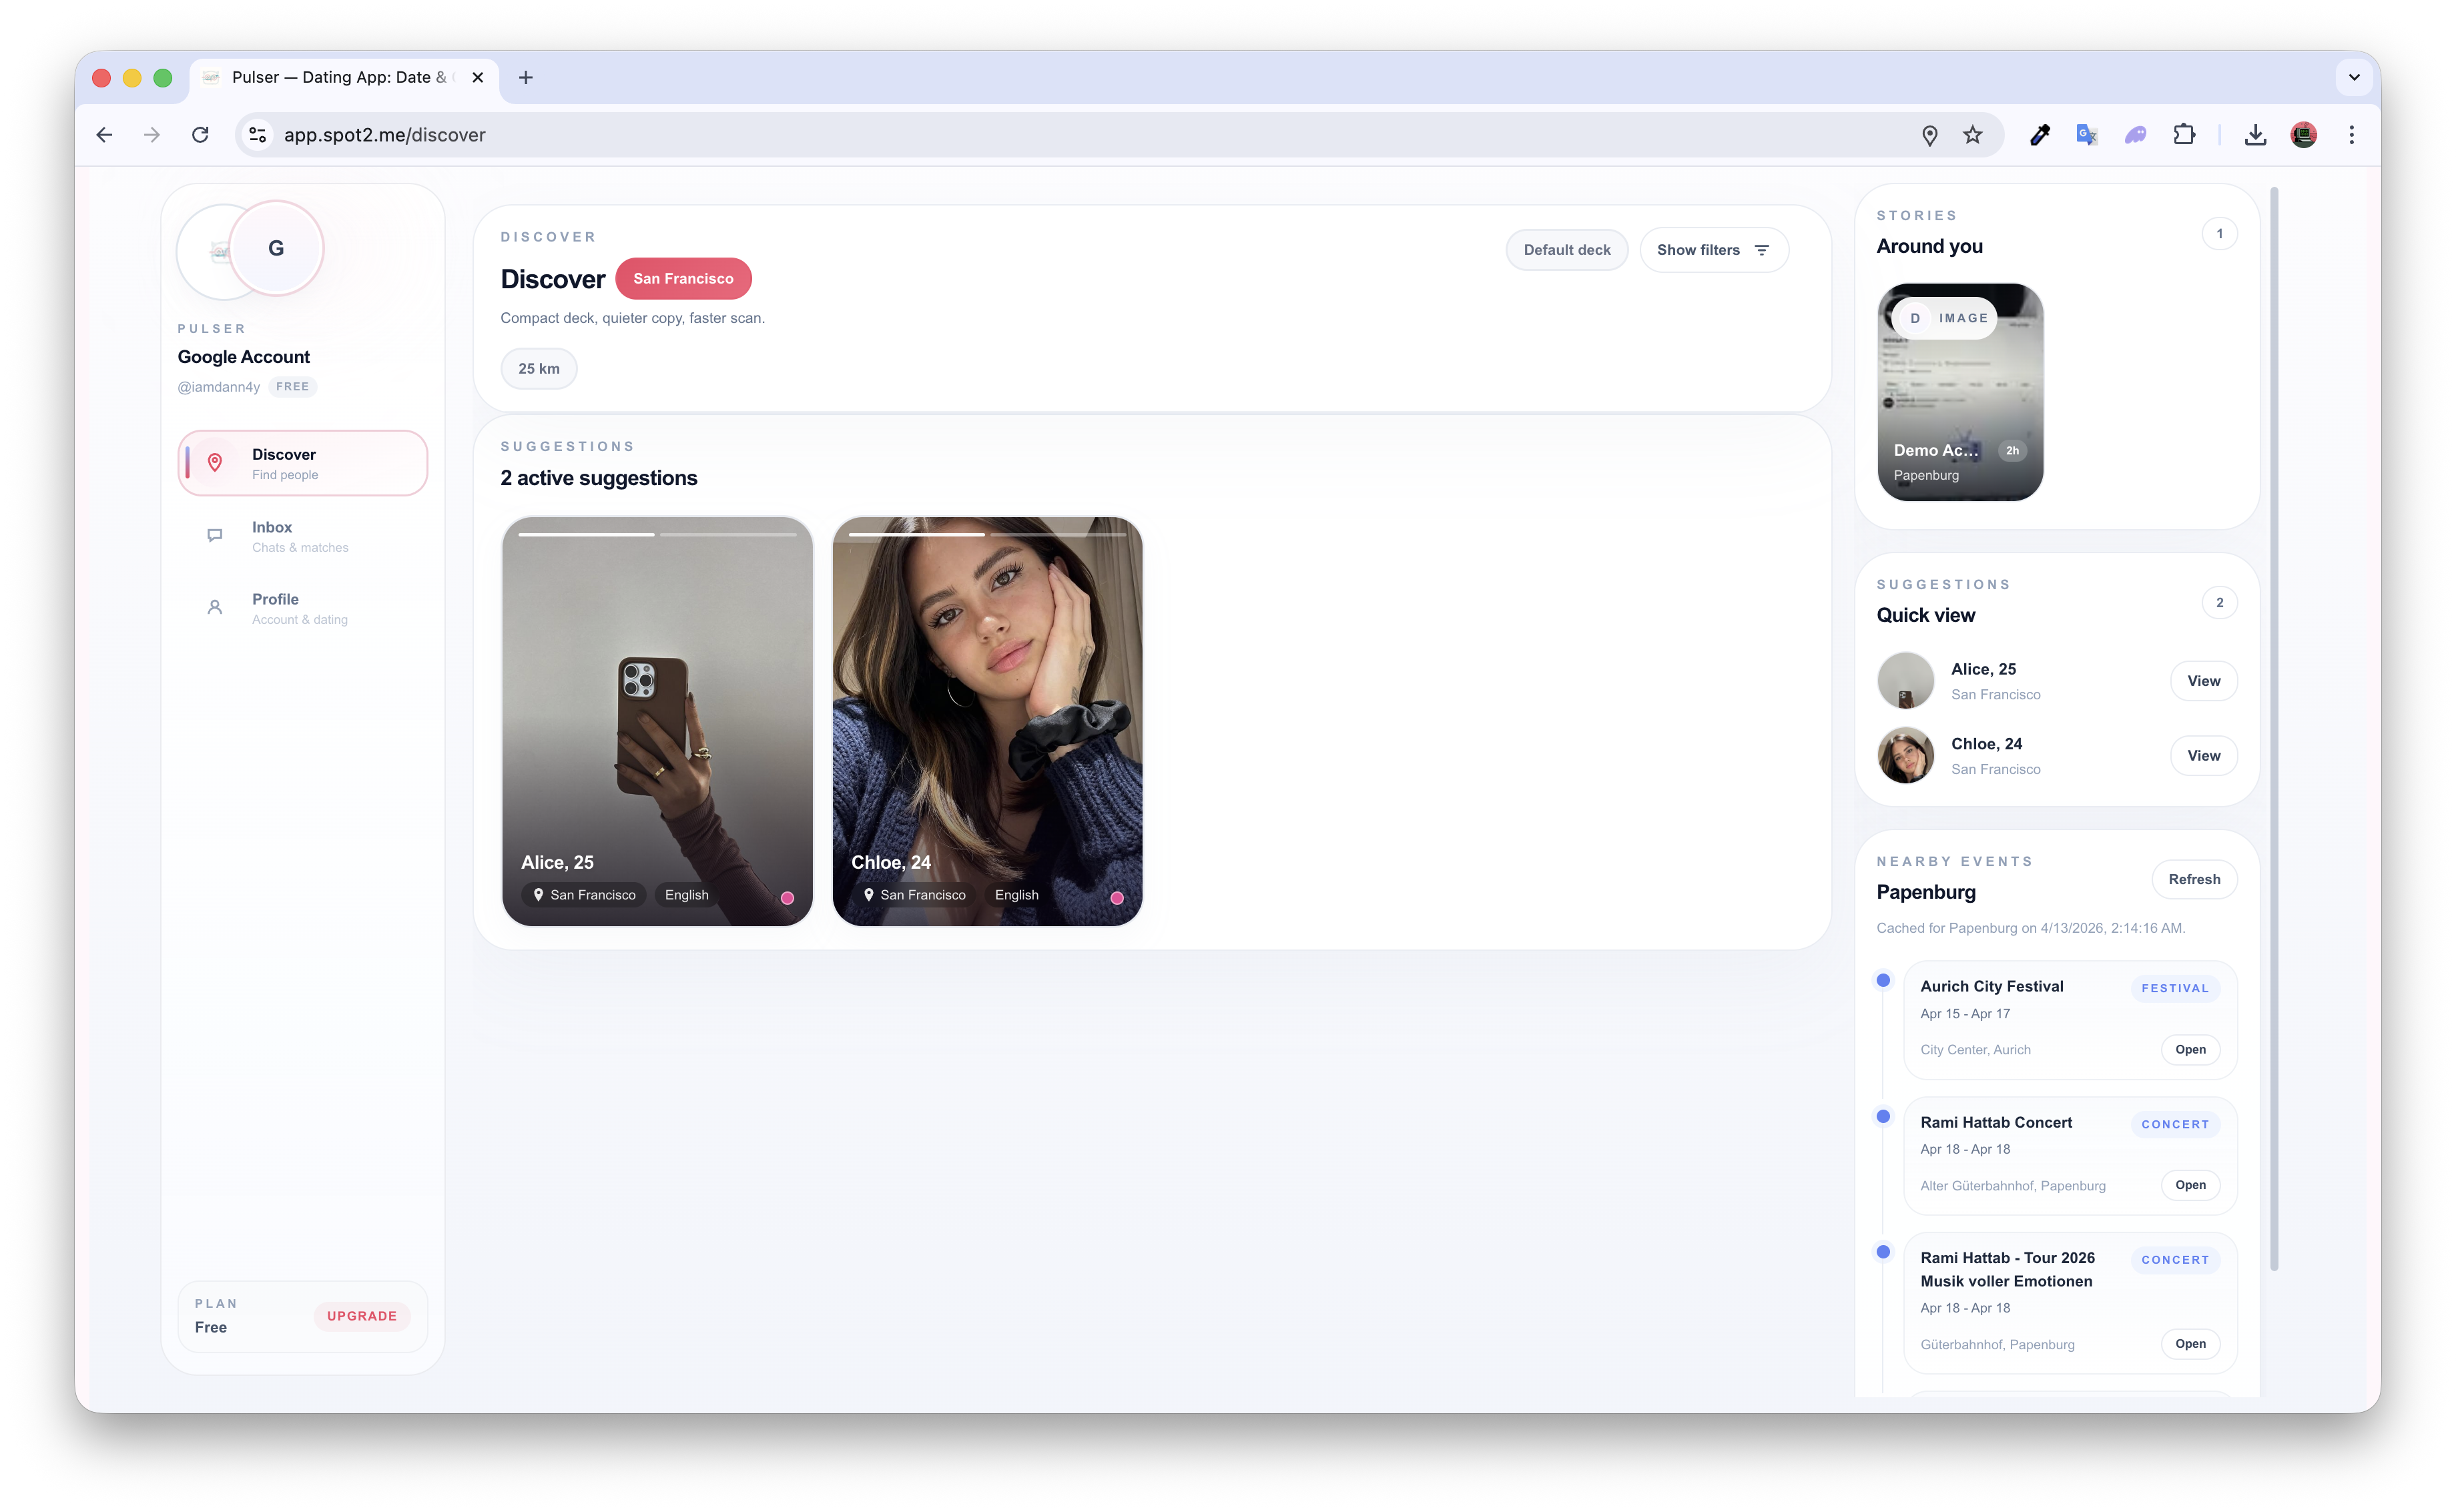The height and width of the screenshot is (1512, 2456).
Task: Bookmark page with star icon
Action: pyautogui.click(x=1972, y=135)
